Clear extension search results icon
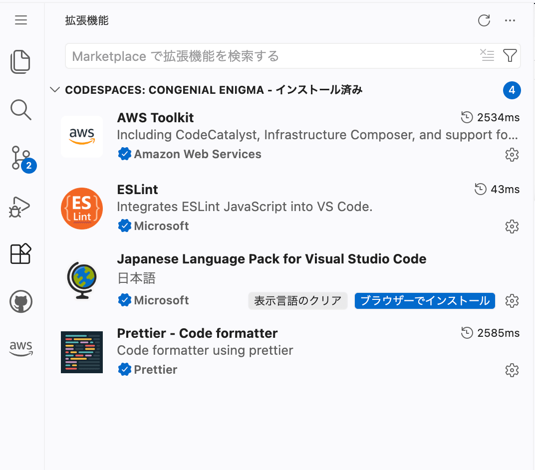Screen dimensions: 535x470 tap(487, 55)
